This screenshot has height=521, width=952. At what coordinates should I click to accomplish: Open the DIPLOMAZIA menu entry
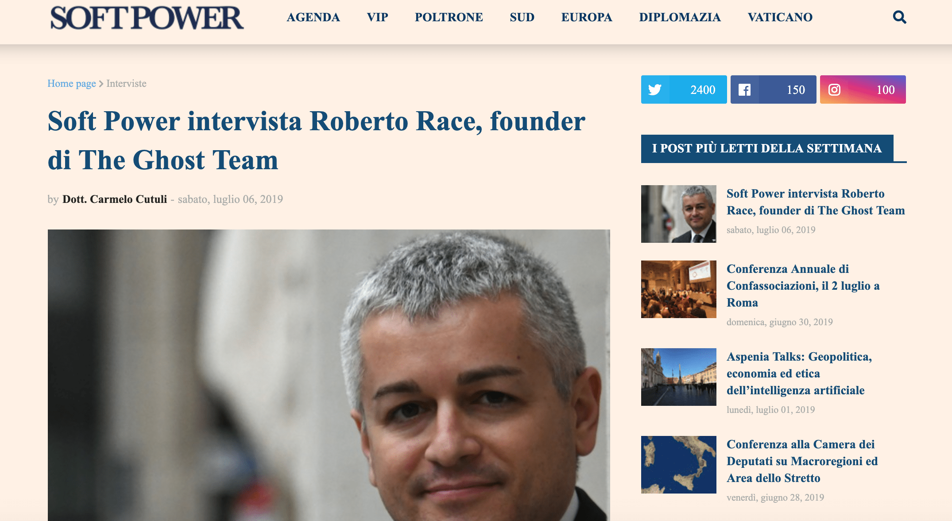pyautogui.click(x=680, y=17)
